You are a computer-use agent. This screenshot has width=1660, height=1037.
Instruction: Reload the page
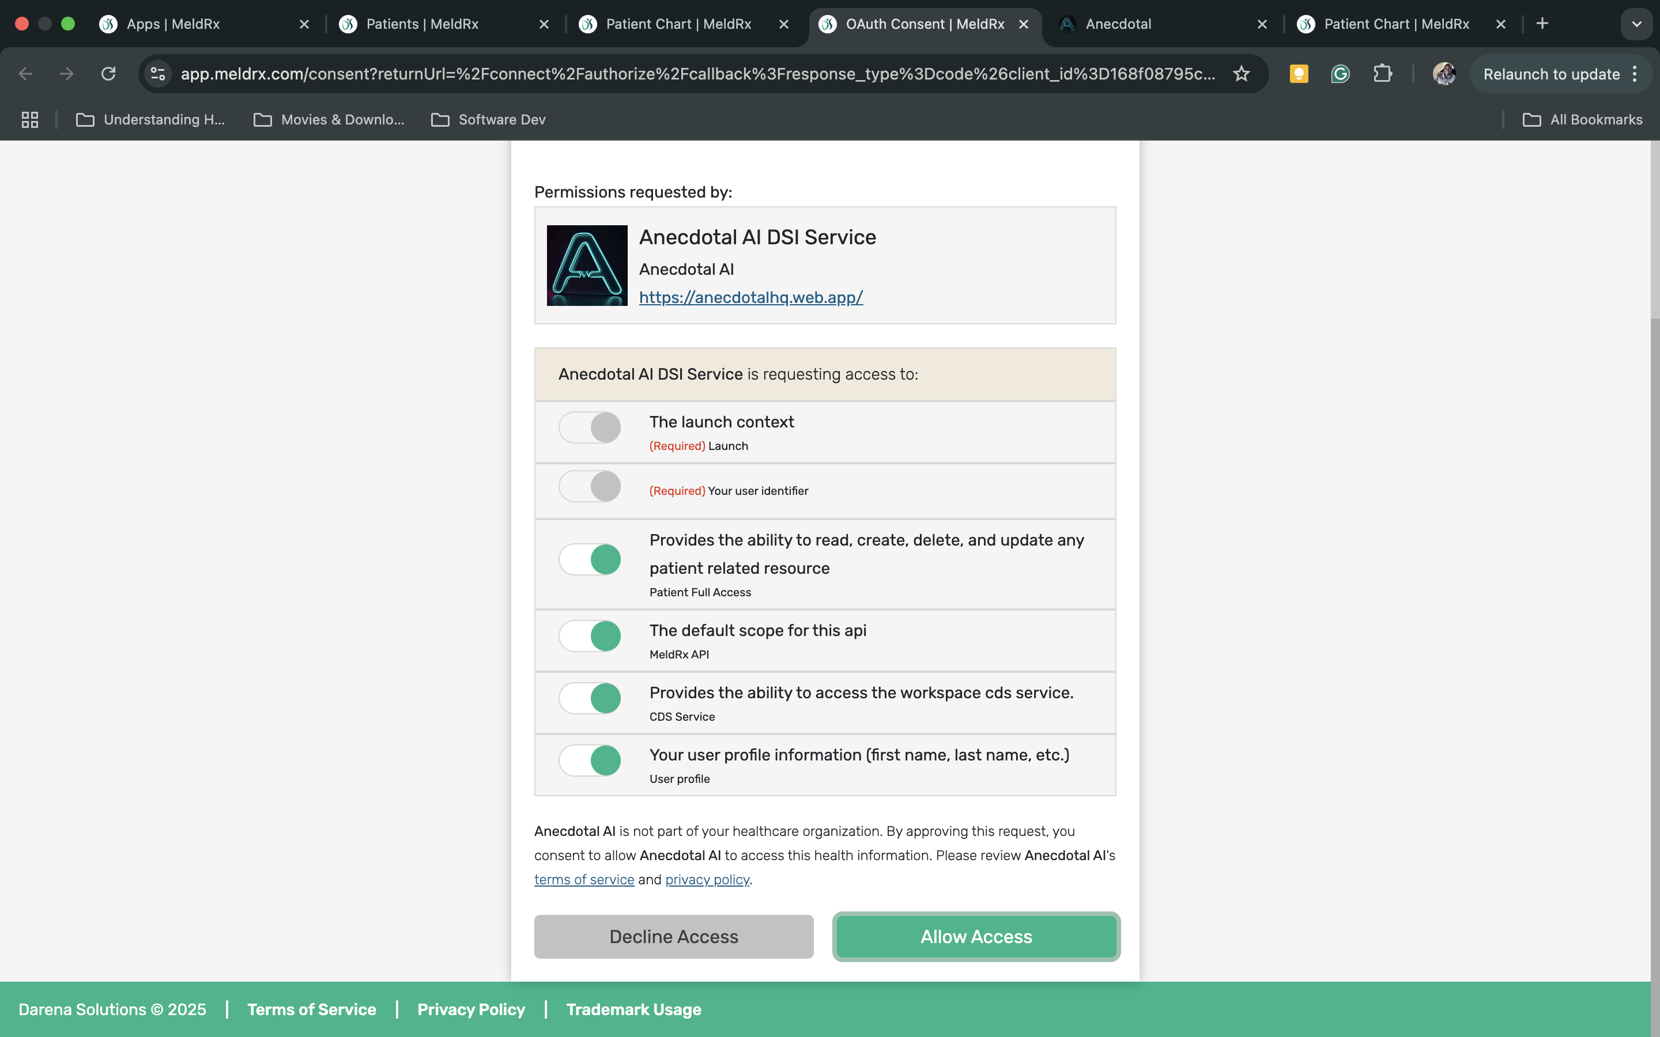(108, 73)
